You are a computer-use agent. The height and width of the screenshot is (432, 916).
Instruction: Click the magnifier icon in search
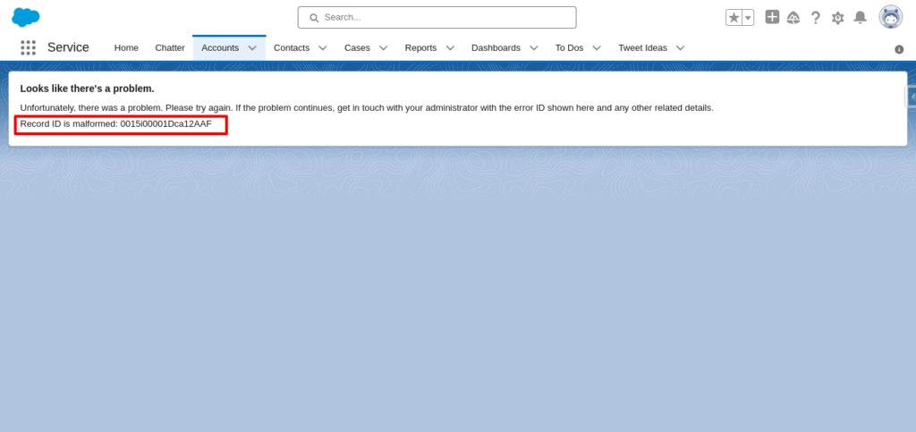314,18
